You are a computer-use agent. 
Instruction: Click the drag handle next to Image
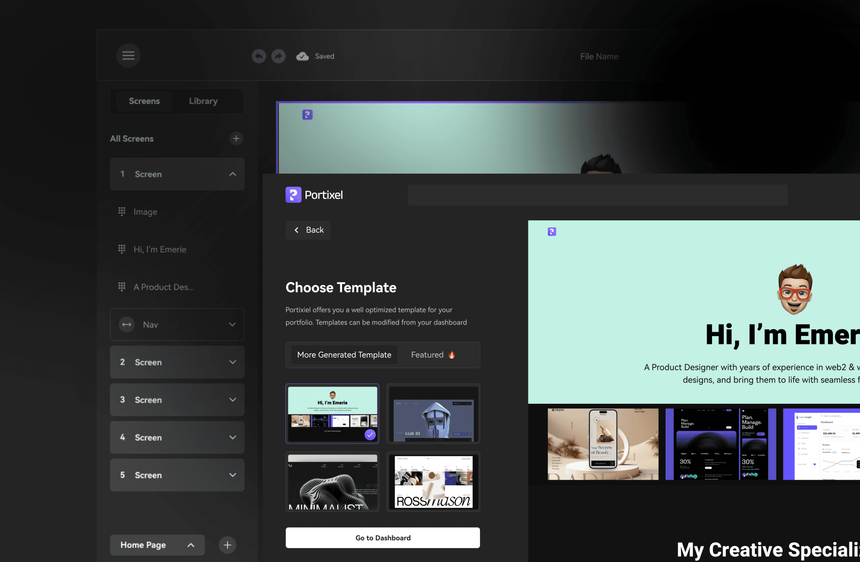click(x=122, y=211)
